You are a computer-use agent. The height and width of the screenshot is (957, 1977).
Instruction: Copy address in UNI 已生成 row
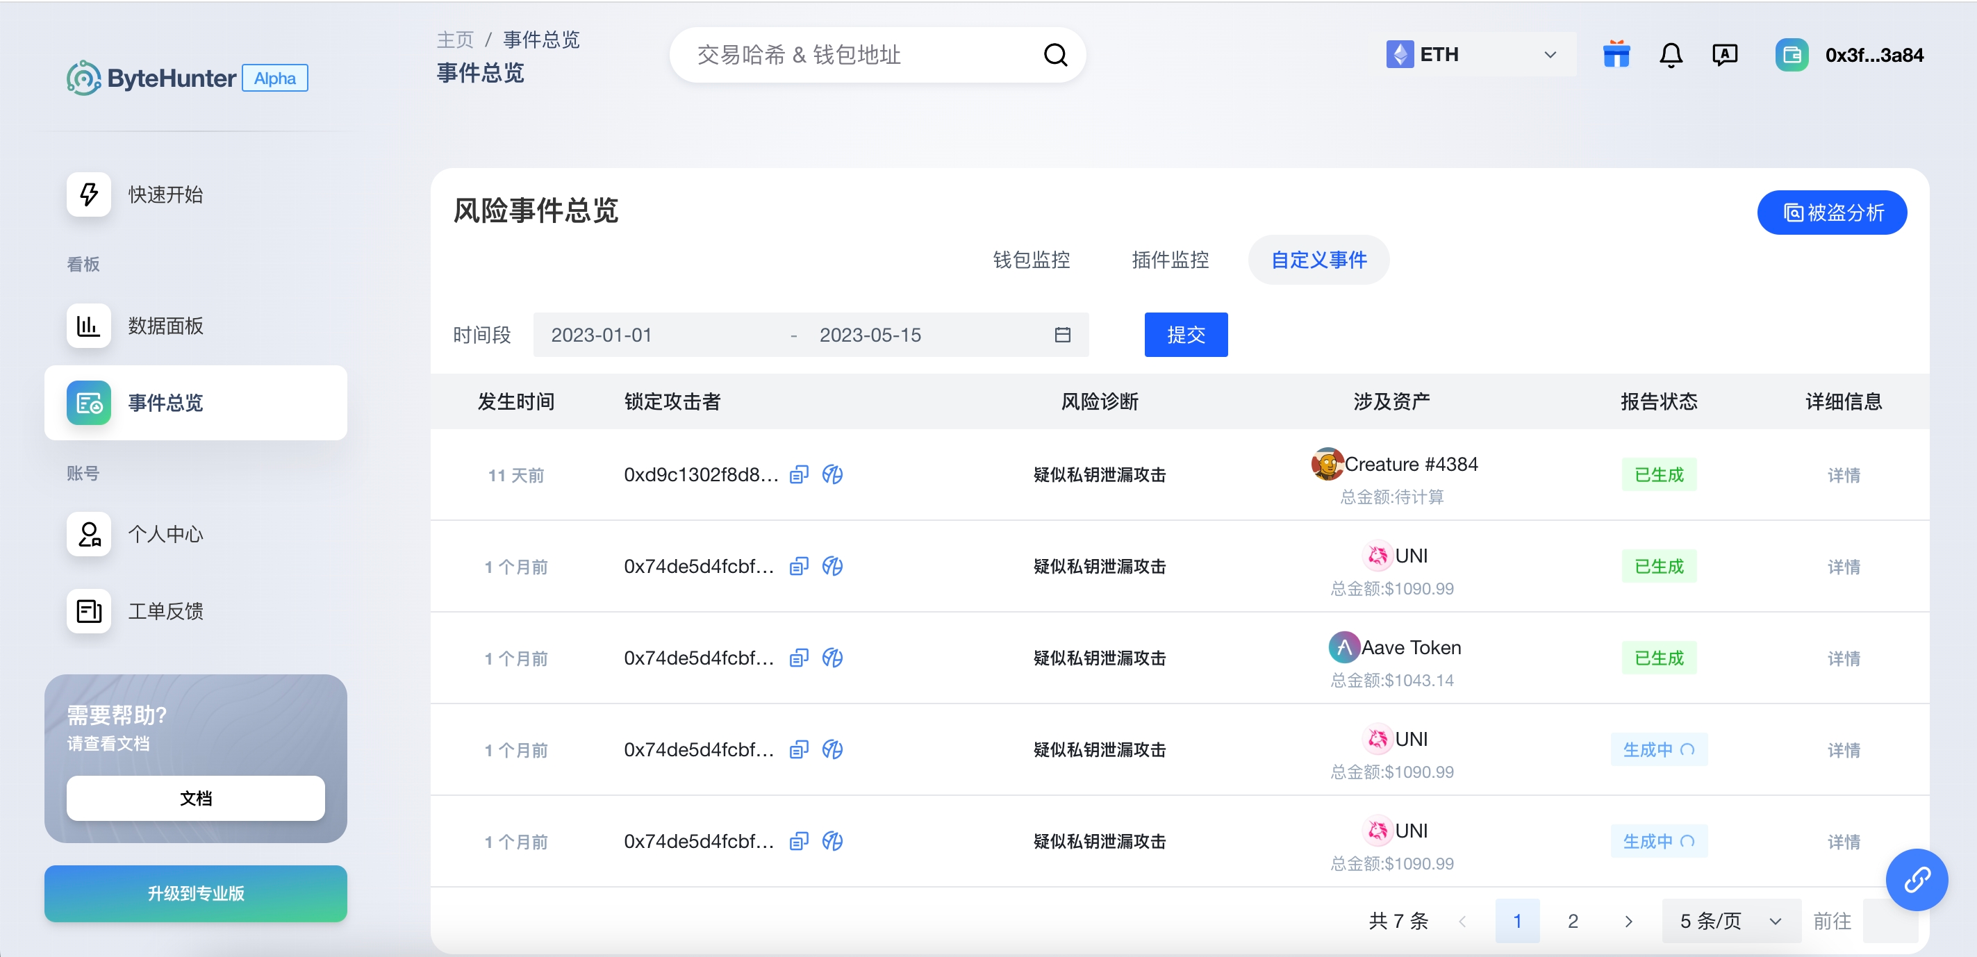pos(799,567)
